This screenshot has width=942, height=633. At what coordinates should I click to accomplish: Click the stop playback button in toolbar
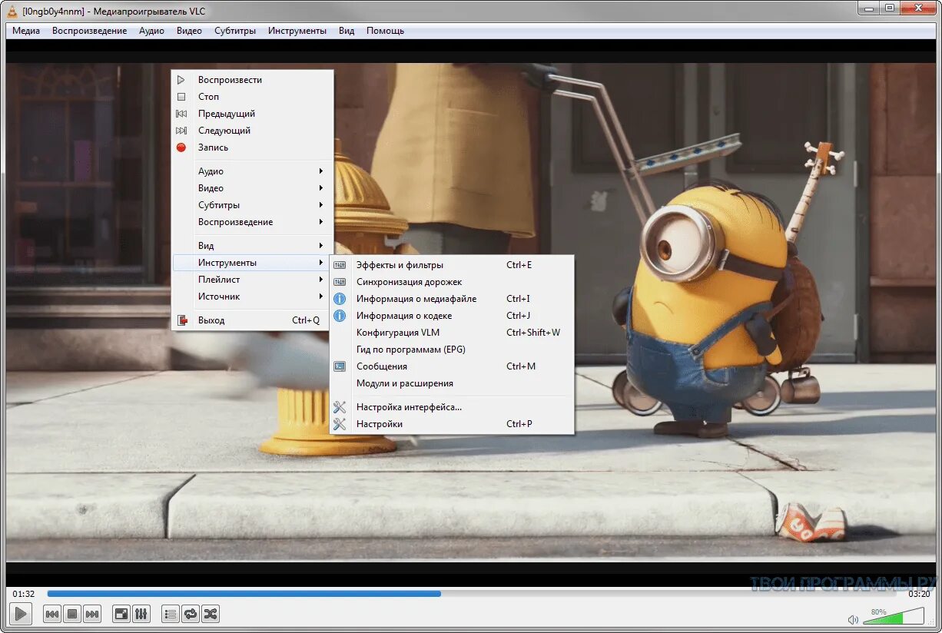[72, 614]
